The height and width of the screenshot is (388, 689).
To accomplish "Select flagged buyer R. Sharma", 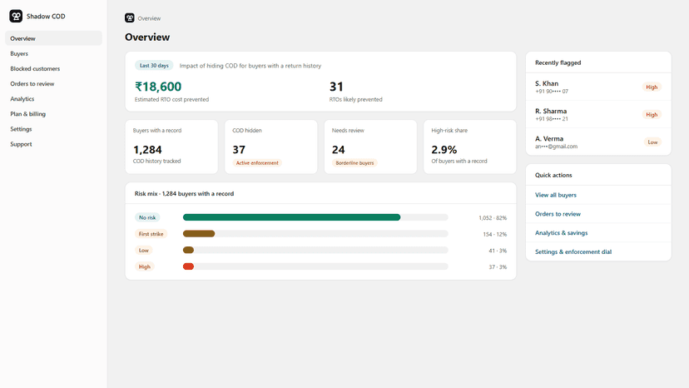I will [598, 114].
